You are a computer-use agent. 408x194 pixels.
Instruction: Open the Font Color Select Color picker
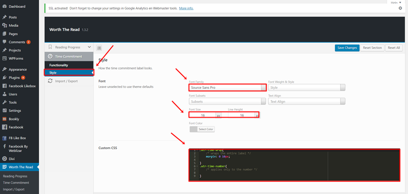click(x=206, y=129)
